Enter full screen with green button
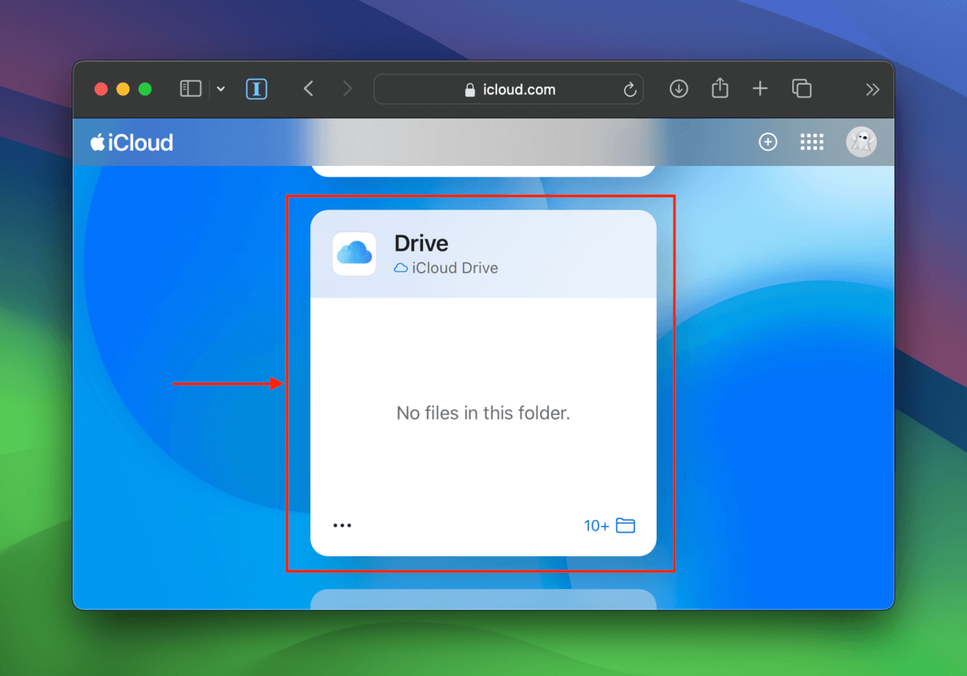Viewport: 967px width, 676px height. click(145, 89)
